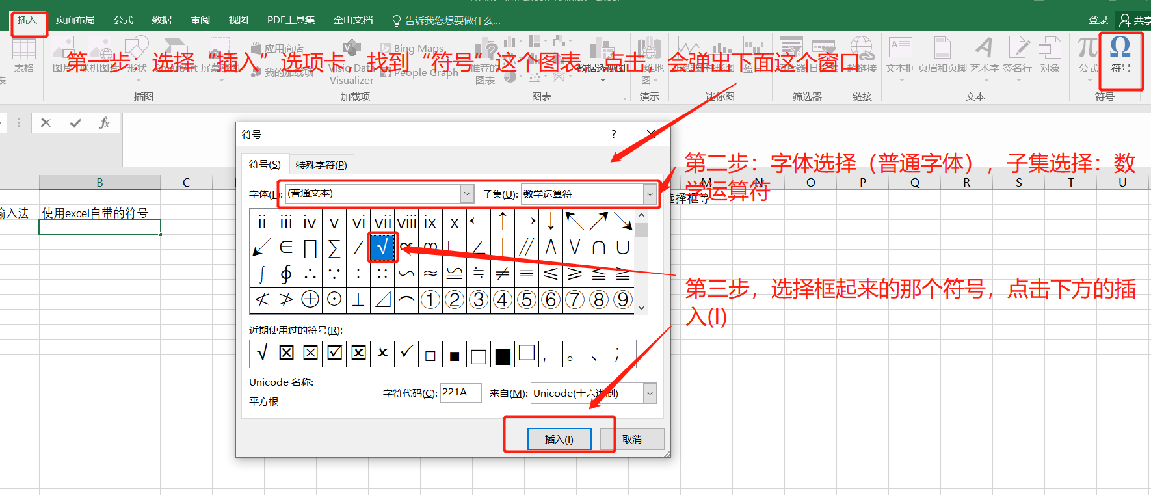Insert a 超链接 hyperlink
The image size is (1151, 495).
(x=862, y=54)
